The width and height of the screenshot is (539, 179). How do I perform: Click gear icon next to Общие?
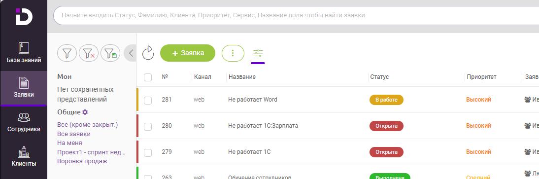pyautogui.click(x=85, y=112)
